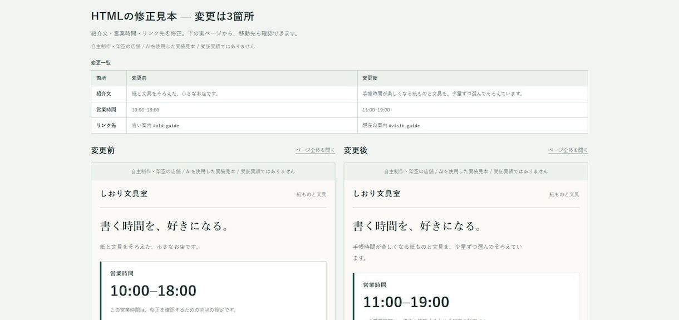Click disclaimer banner atop 変更後 preview
Viewport: 679px width, 320px height.
coord(466,171)
